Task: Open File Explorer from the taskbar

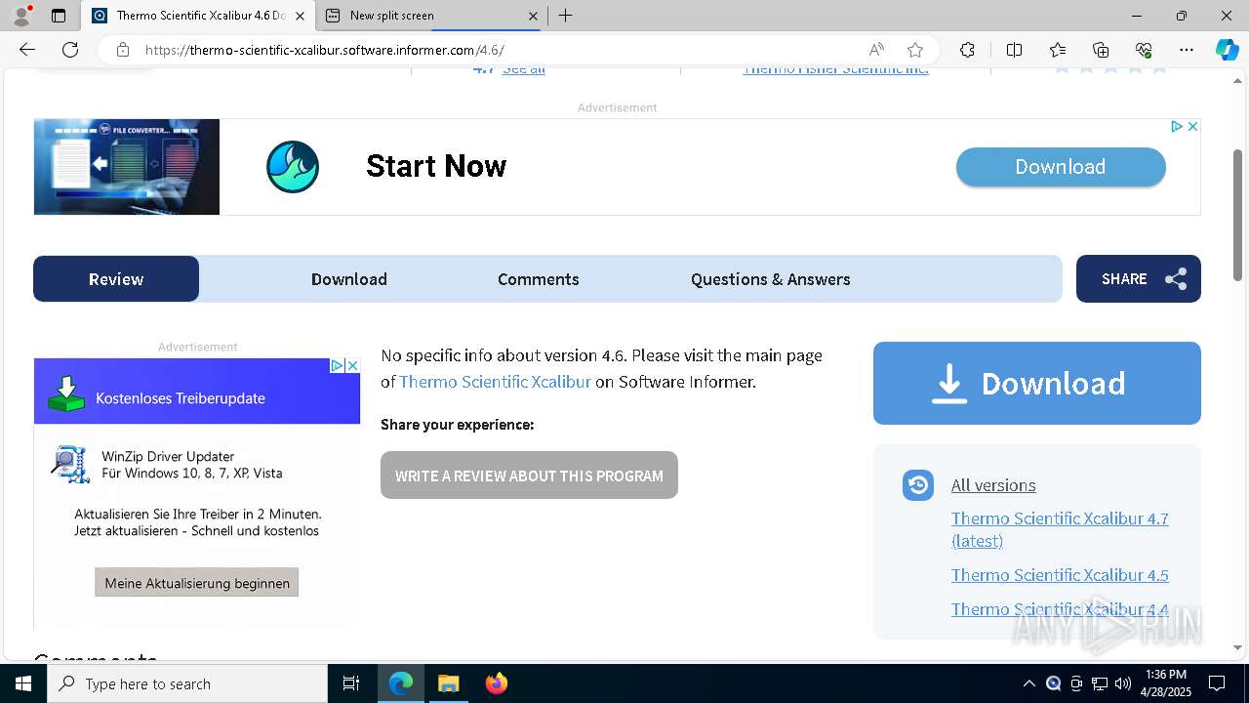Action: [448, 683]
